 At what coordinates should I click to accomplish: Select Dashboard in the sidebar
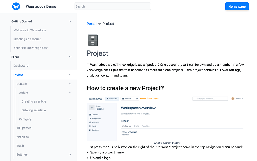click(x=21, y=65)
